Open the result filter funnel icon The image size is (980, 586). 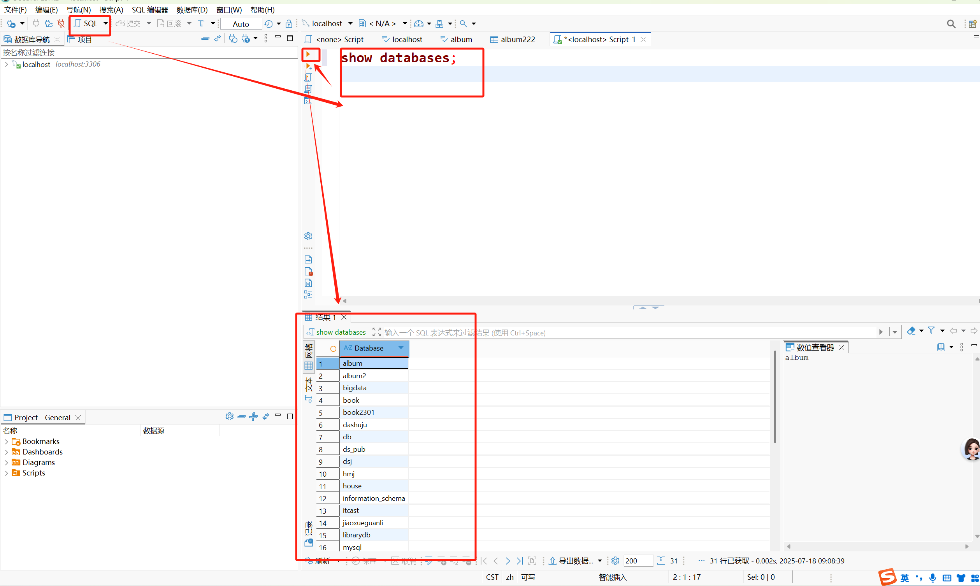coord(931,330)
